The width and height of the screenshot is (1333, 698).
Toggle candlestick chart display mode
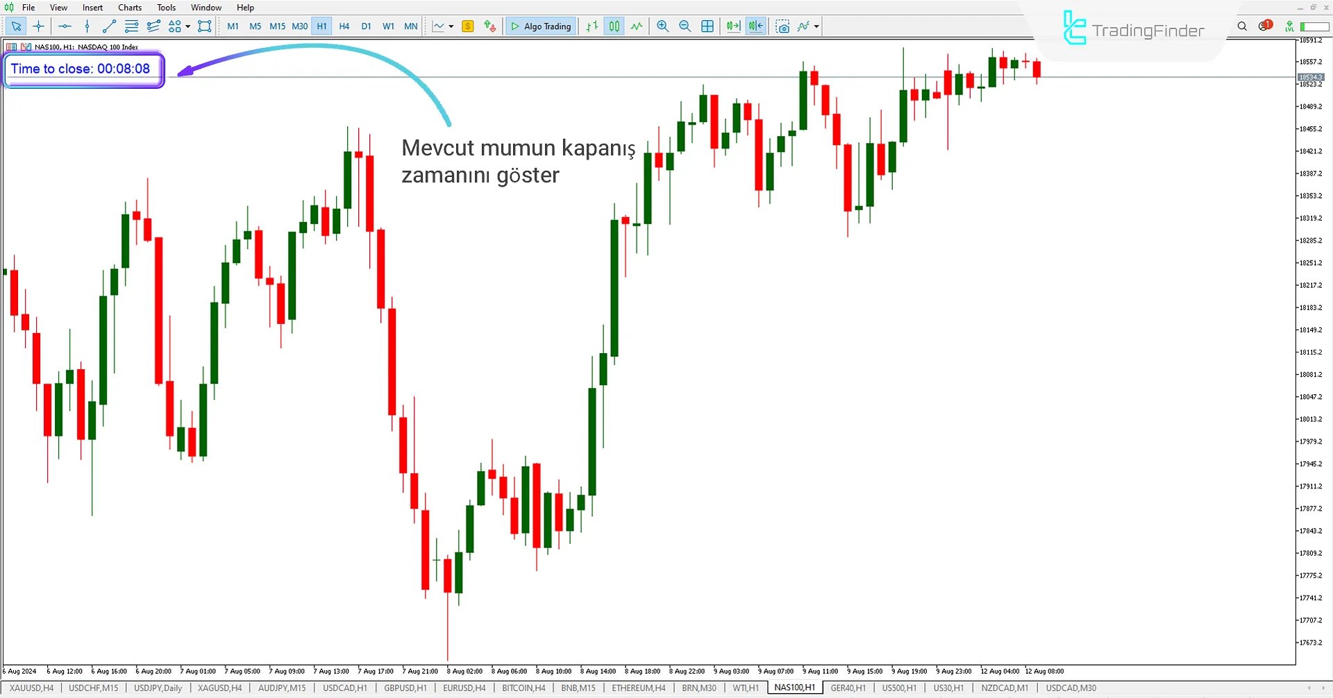(614, 26)
